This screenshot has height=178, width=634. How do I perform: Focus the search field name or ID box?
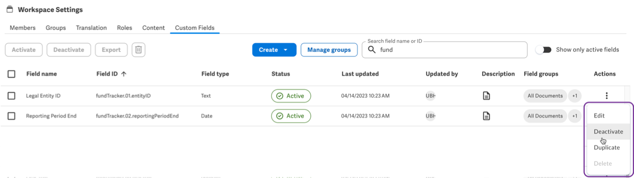point(444,50)
